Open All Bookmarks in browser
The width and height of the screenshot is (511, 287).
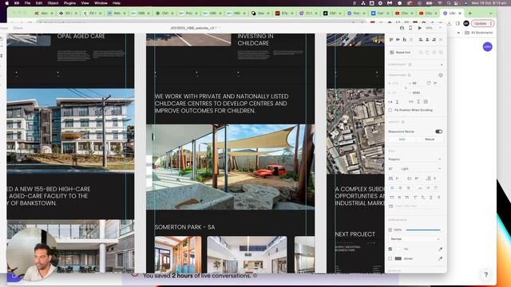479,33
